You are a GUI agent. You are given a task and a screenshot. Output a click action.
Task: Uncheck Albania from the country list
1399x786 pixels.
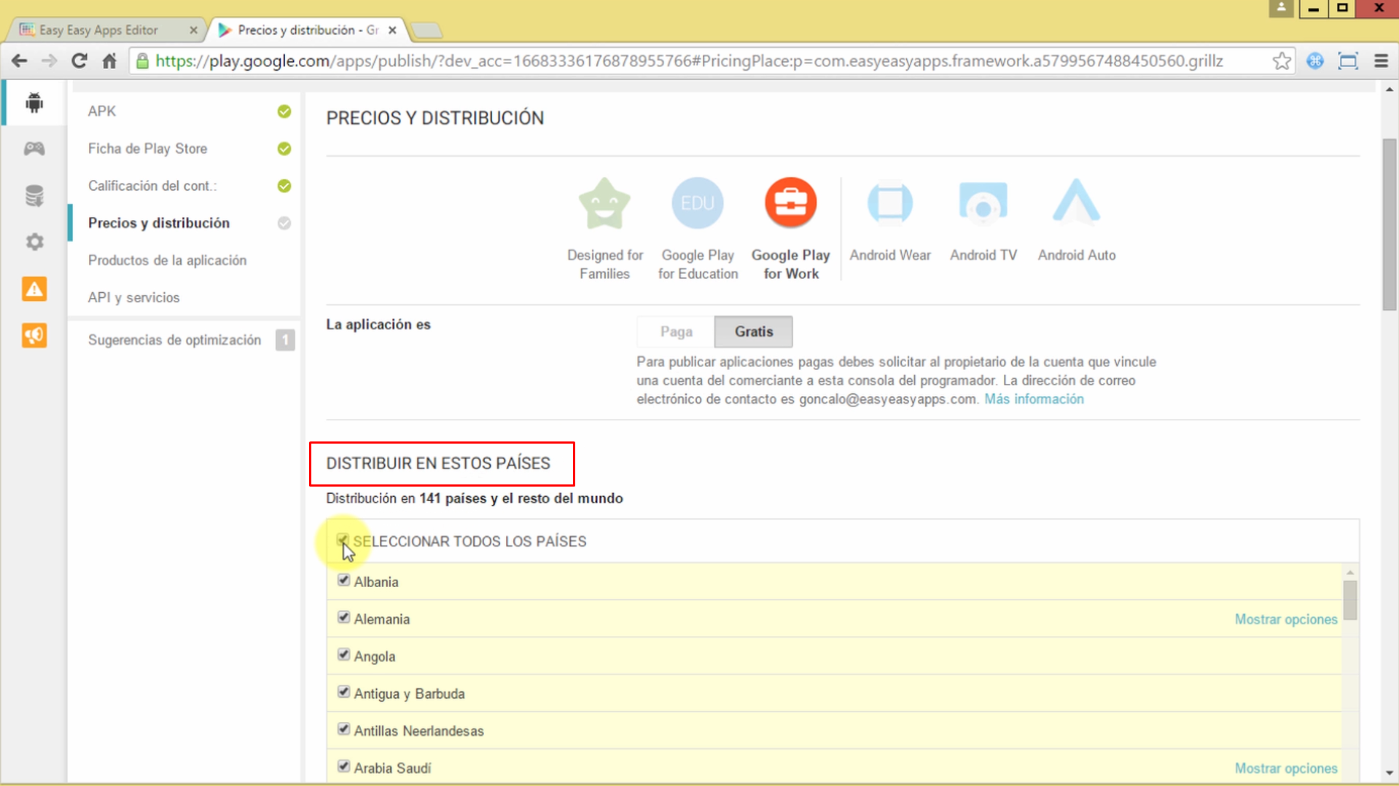[x=343, y=580]
